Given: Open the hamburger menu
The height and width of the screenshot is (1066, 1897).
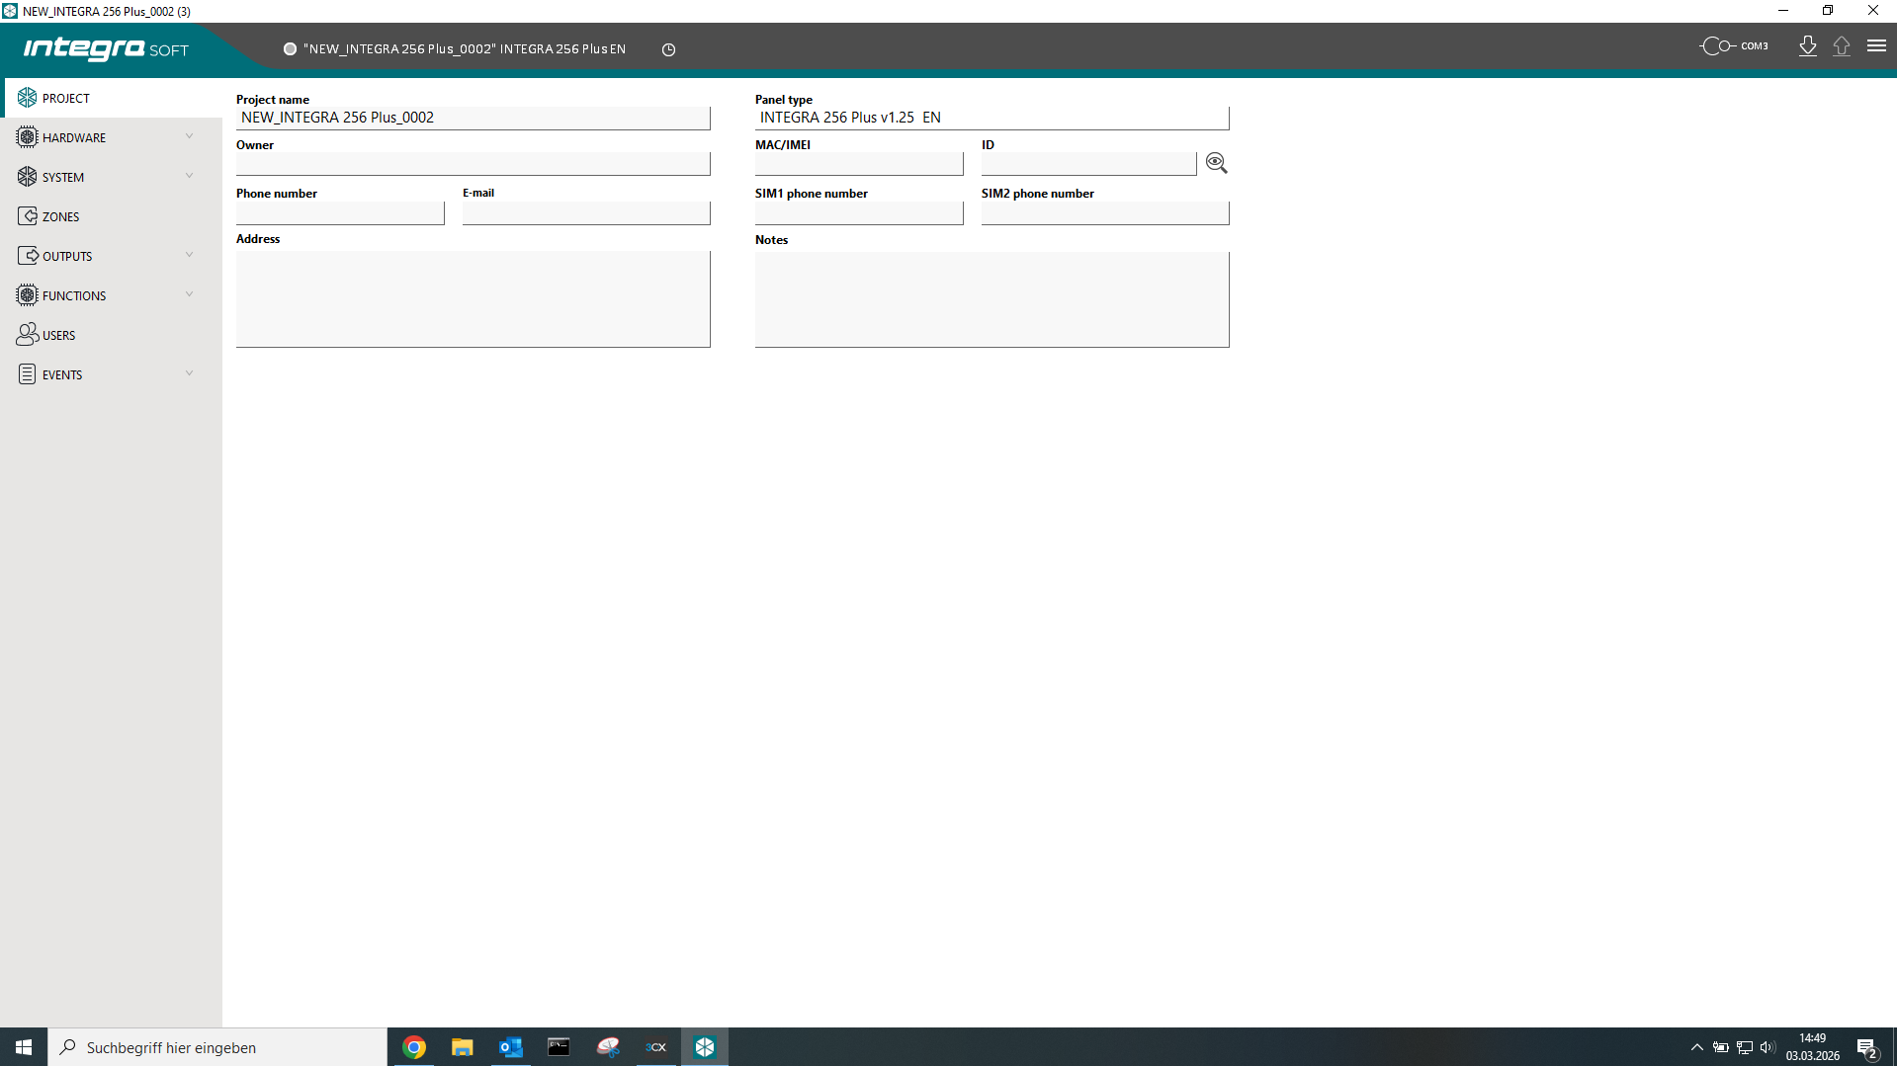Looking at the screenshot, I should 1876,46.
